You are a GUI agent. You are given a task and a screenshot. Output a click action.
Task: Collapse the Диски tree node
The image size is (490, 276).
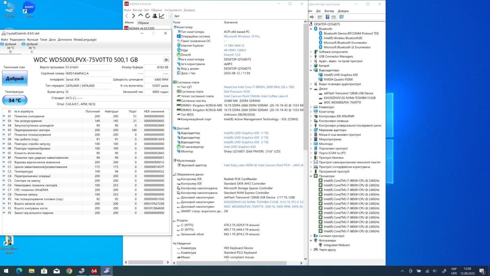311,89
